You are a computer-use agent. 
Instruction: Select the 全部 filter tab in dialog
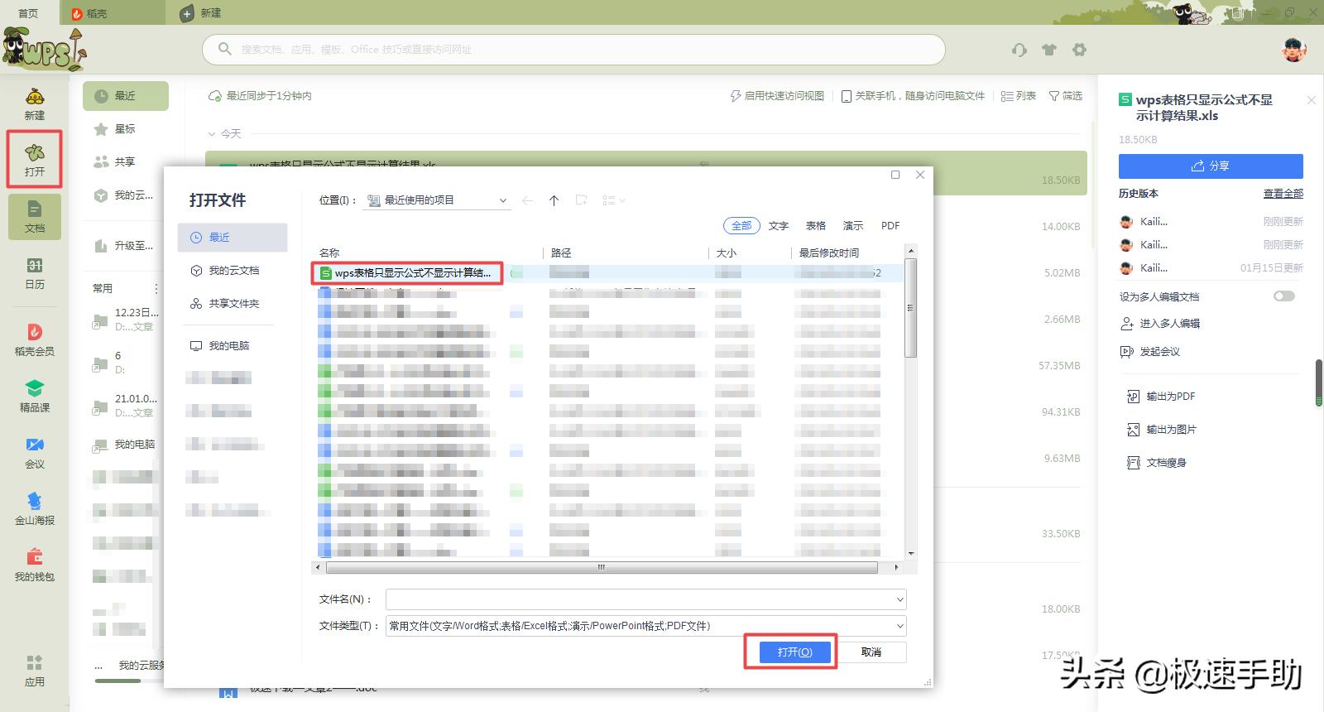point(741,225)
